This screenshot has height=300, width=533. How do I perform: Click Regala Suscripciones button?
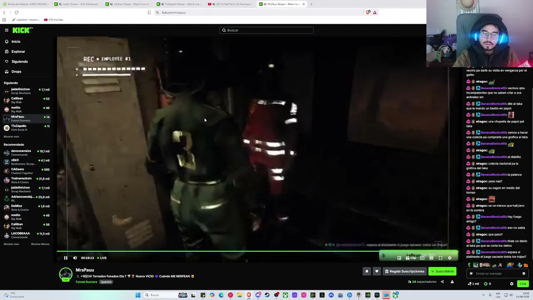[404, 271]
